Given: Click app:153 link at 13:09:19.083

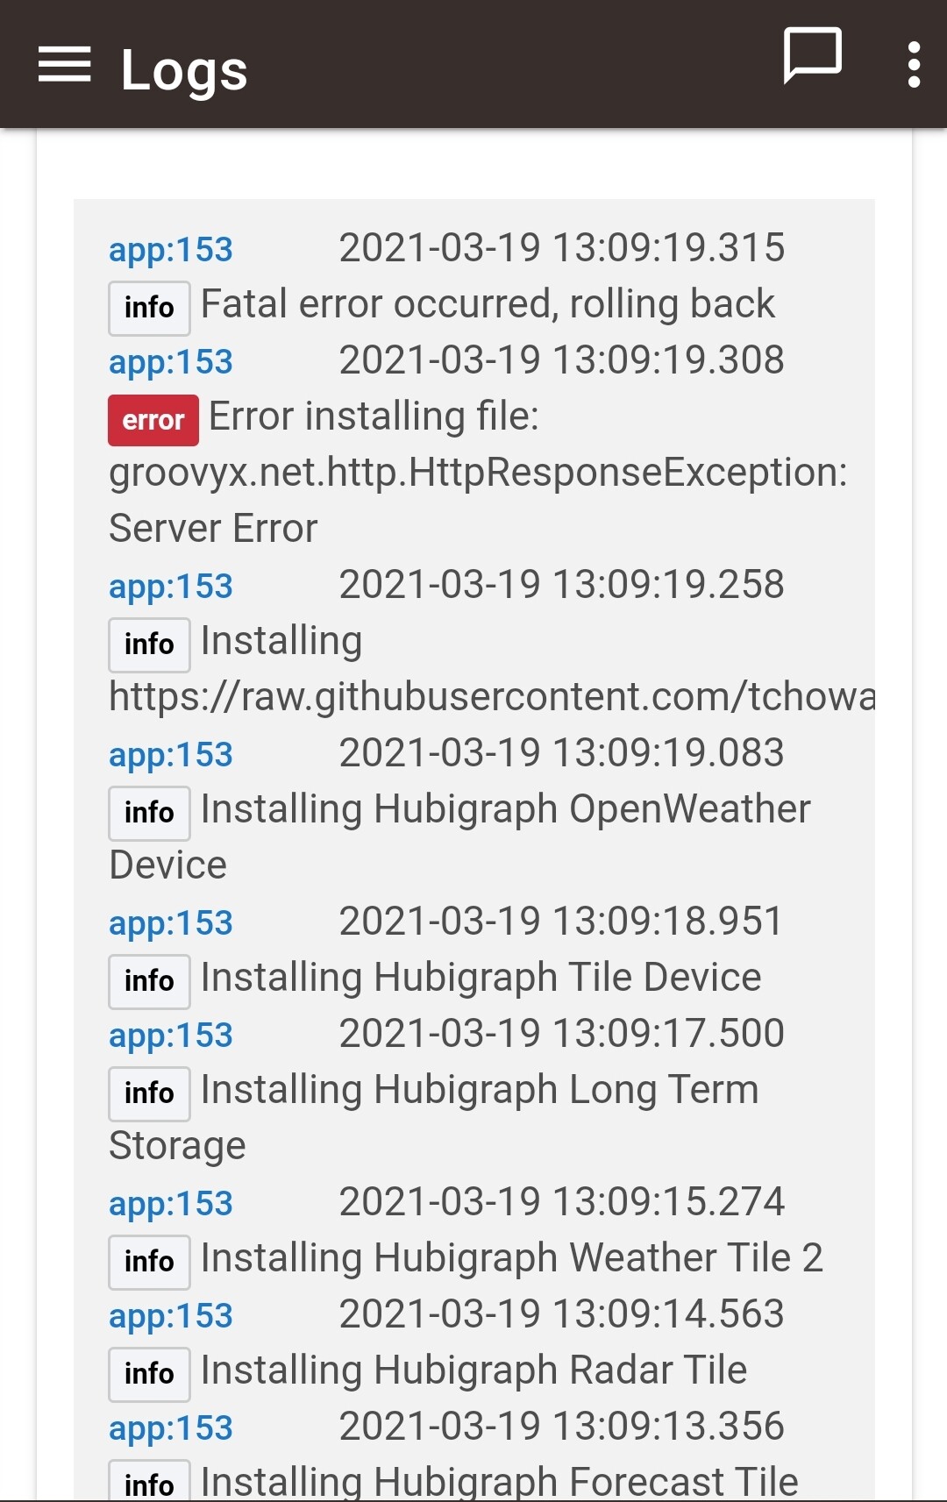Looking at the screenshot, I should (x=171, y=755).
